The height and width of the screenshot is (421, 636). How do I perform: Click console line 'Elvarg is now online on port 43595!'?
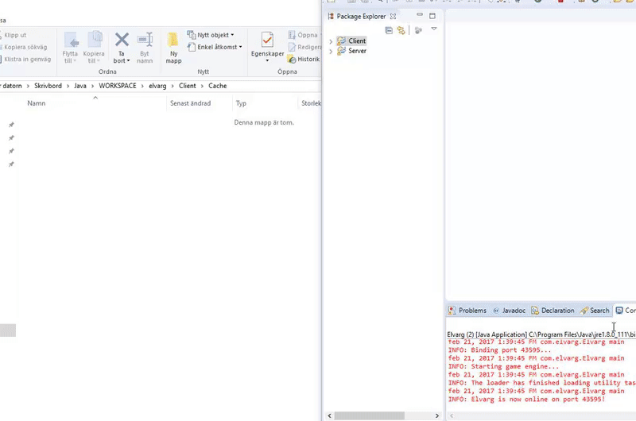click(538, 399)
